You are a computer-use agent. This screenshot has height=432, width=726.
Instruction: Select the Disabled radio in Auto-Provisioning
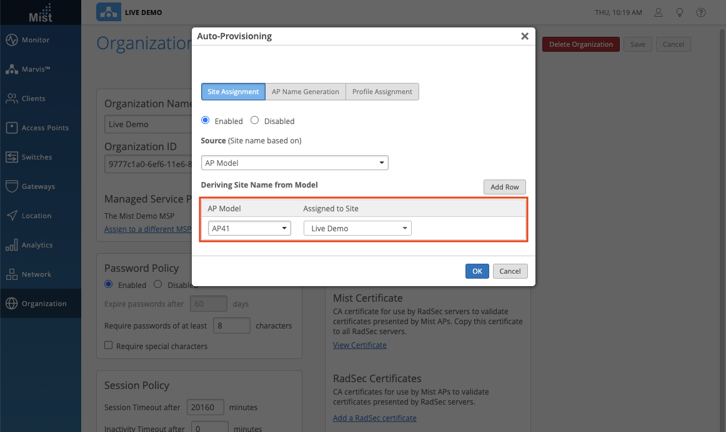255,121
